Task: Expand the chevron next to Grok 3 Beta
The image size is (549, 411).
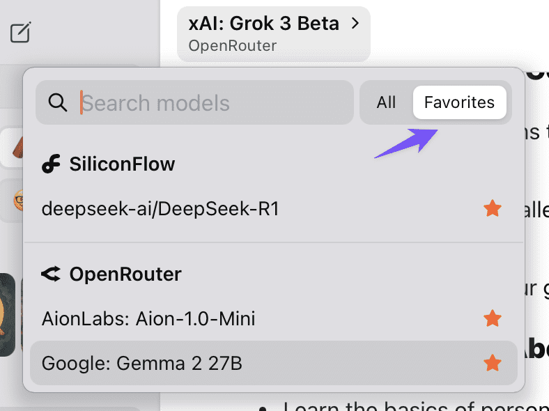Action: point(355,24)
